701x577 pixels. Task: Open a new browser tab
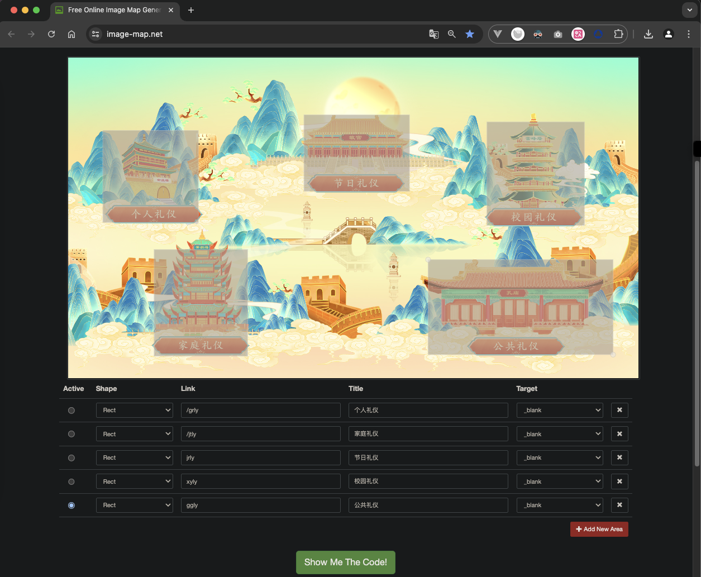pos(191,10)
